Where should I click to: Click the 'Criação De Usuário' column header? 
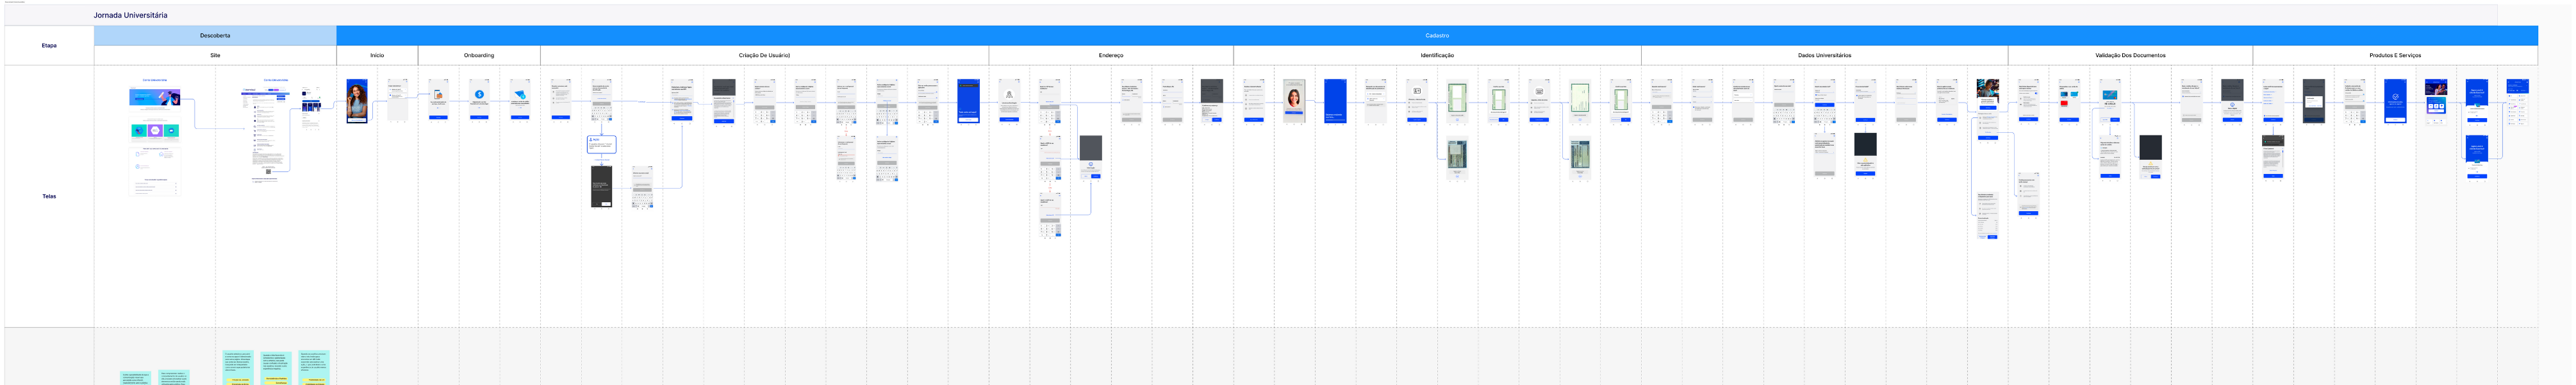coord(764,55)
